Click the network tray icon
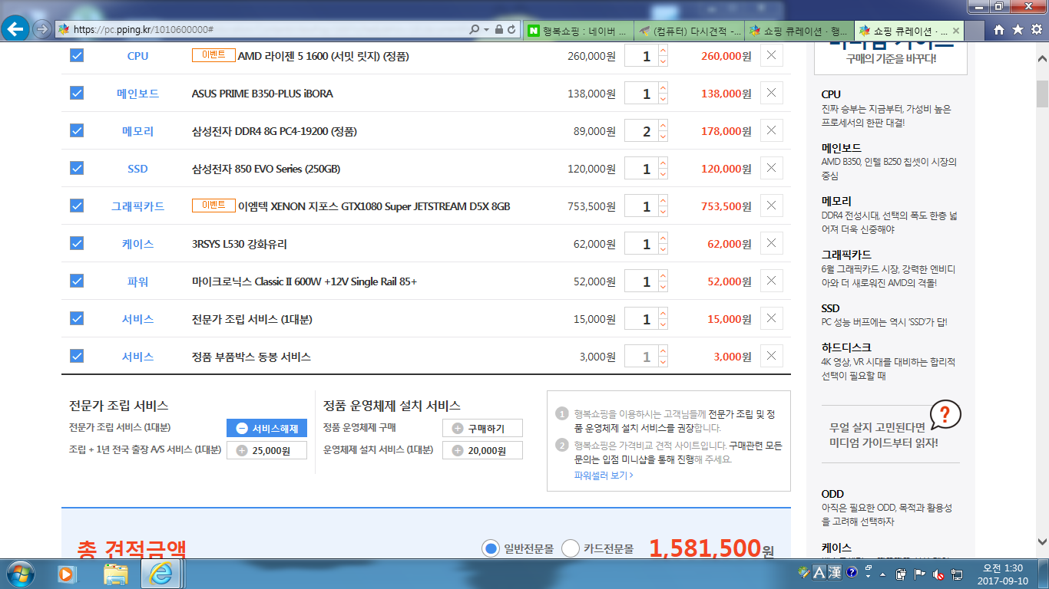 [956, 574]
